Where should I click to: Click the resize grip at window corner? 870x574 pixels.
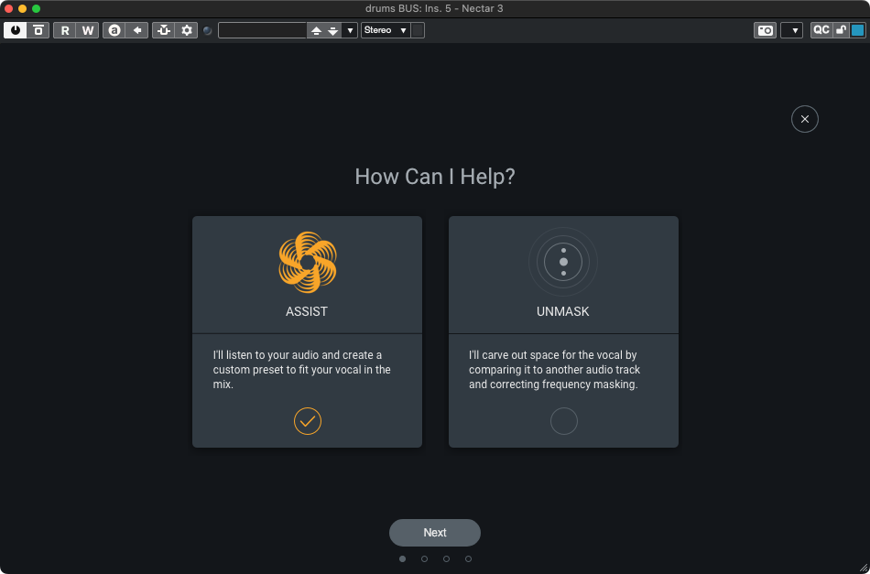click(x=864, y=568)
